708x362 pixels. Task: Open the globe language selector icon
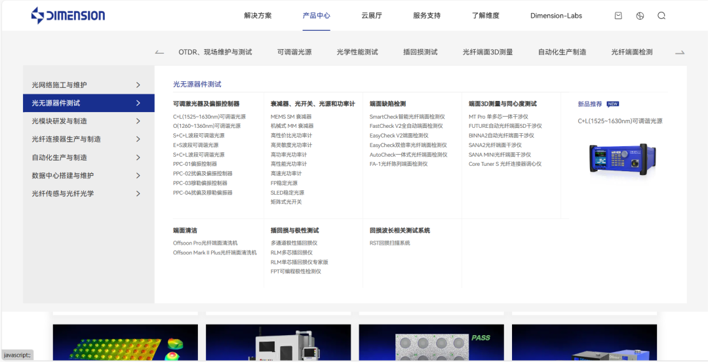click(x=640, y=16)
